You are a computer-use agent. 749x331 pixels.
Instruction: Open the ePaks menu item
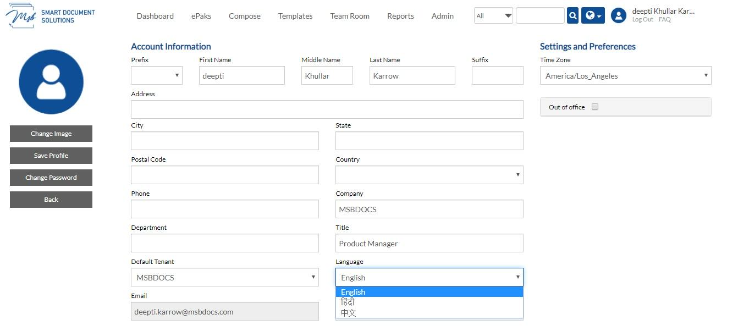pos(201,16)
